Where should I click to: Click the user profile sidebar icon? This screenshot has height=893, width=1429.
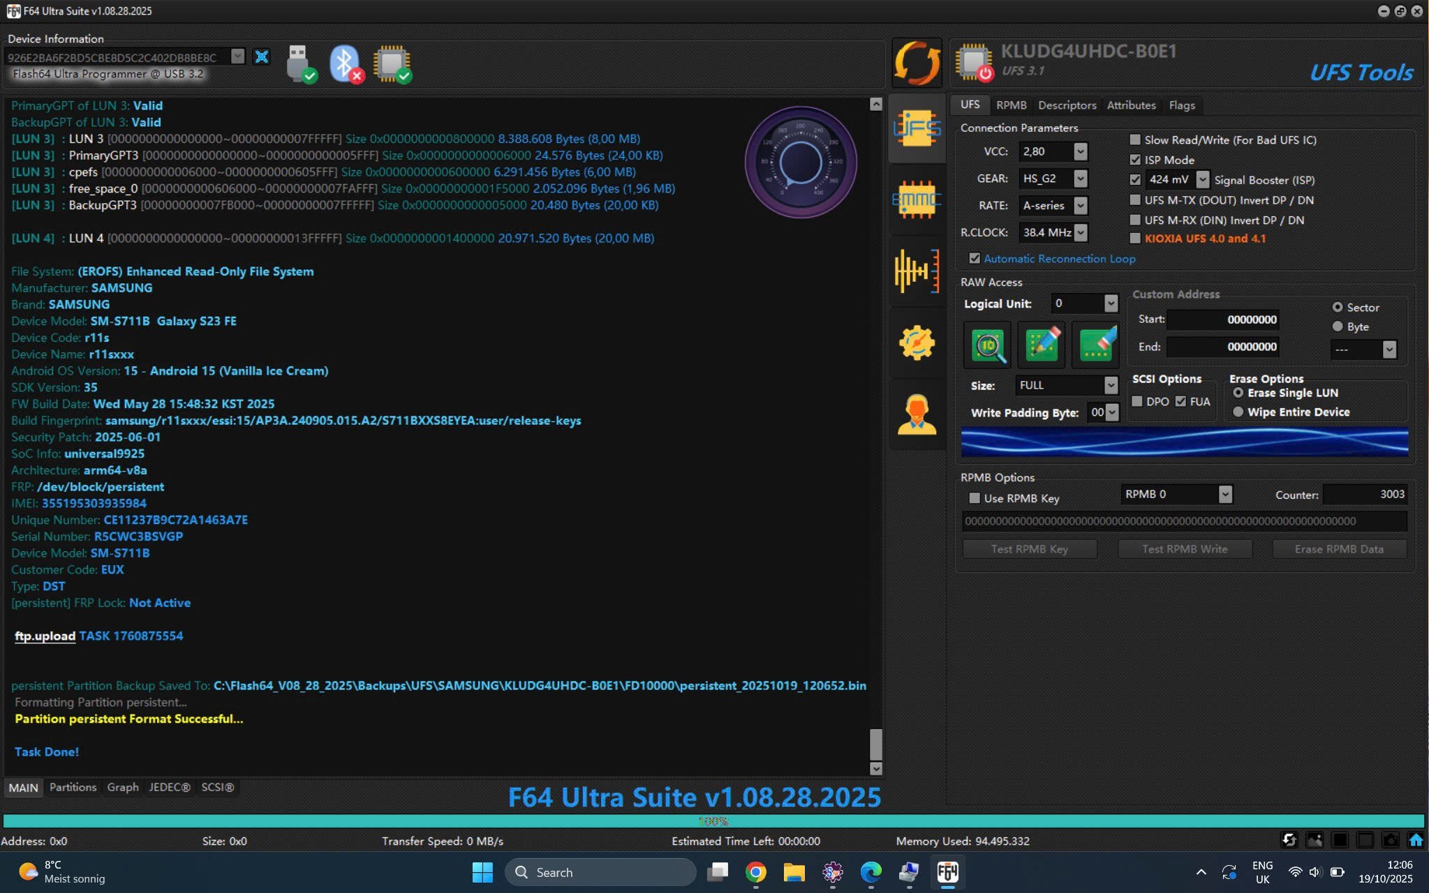coord(917,414)
